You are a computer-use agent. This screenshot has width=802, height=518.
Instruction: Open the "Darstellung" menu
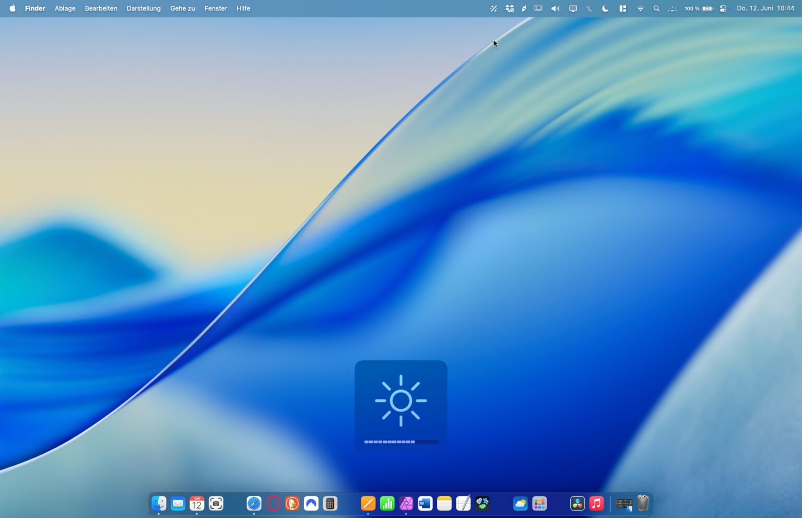click(144, 8)
